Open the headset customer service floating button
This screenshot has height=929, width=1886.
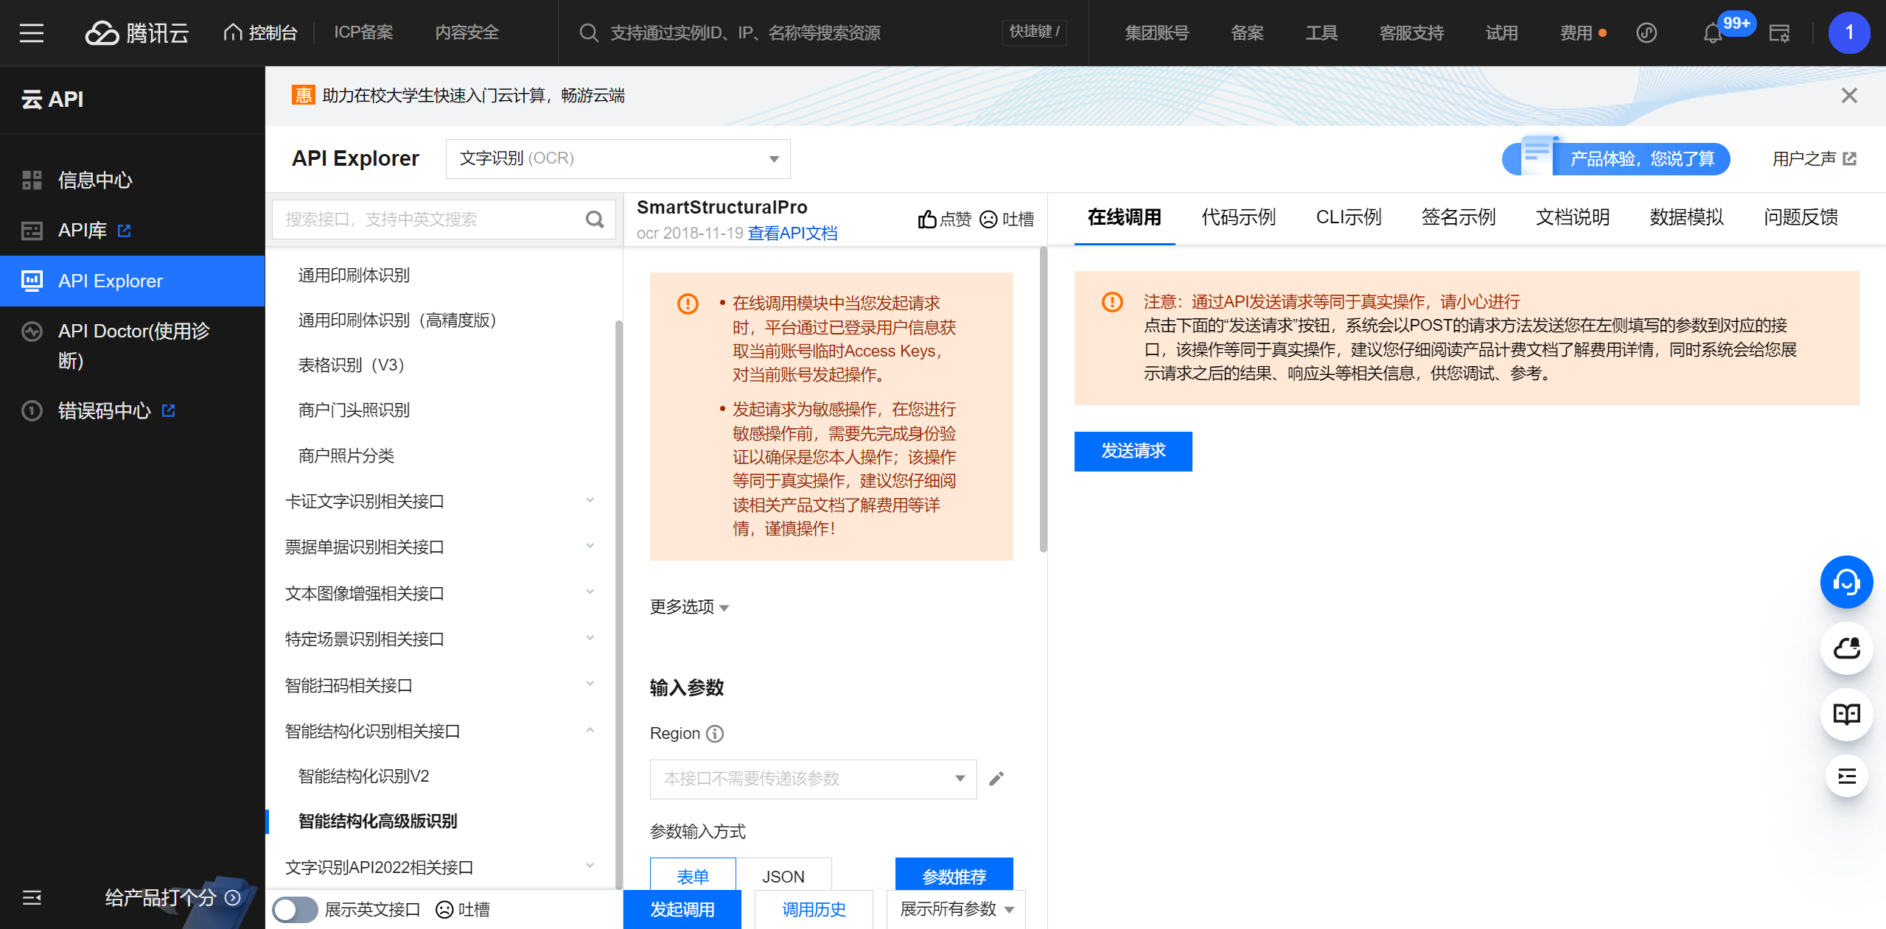(x=1846, y=582)
